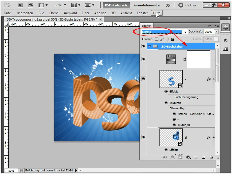This screenshot has width=232, height=174.
Task: Click the layer mask link chain icon
Action: pos(184,59)
